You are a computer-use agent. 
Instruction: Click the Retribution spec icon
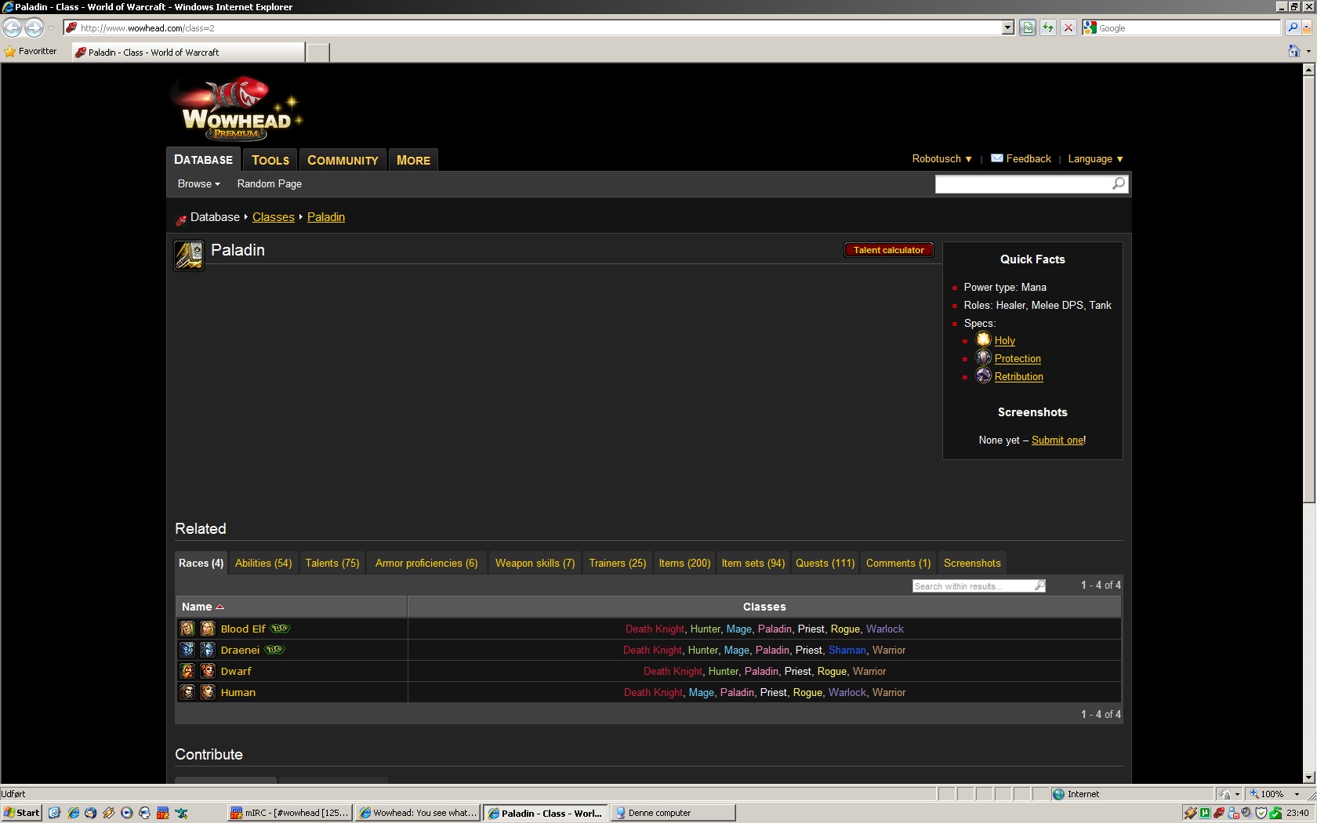click(983, 375)
